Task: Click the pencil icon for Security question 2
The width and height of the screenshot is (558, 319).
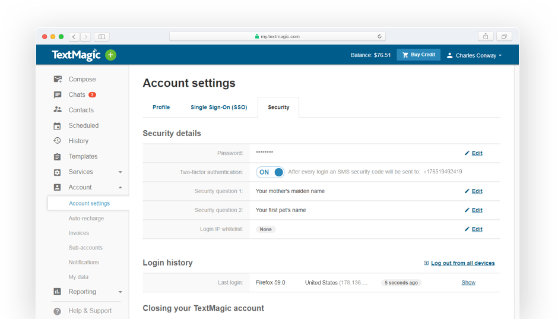Action: pyautogui.click(x=467, y=210)
